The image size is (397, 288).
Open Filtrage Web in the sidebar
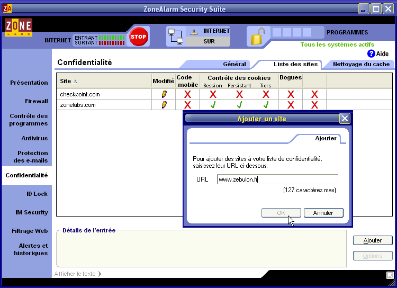coord(30,231)
